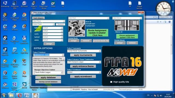
Task: Click the volume icon in system tray
Action: (x=161, y=96)
